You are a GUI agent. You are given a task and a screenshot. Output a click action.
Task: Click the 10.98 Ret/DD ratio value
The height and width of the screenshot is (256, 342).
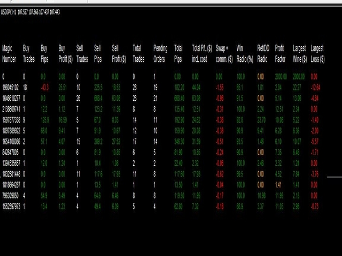[x=261, y=196]
